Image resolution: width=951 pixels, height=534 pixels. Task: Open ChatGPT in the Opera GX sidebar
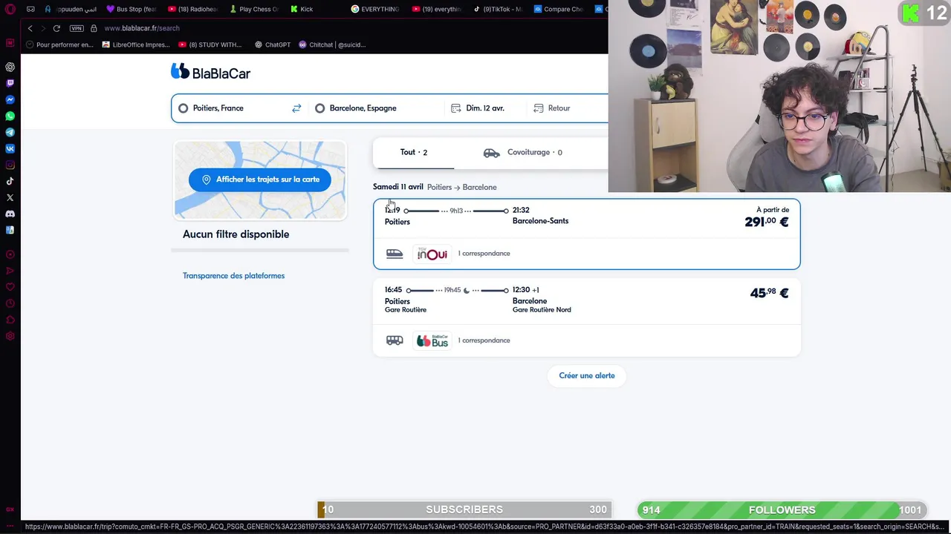[x=10, y=67]
